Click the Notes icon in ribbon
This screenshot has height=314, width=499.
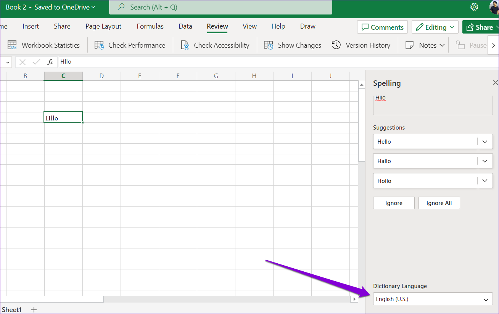click(409, 45)
